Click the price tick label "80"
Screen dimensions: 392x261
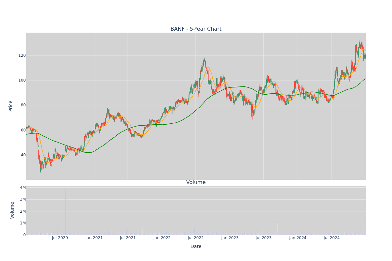pyautogui.click(x=23, y=105)
